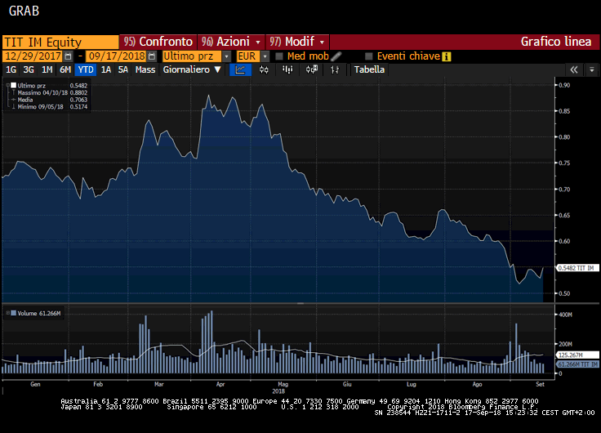Select the YTD time range tab
The width and height of the screenshot is (601, 433).
[x=86, y=69]
